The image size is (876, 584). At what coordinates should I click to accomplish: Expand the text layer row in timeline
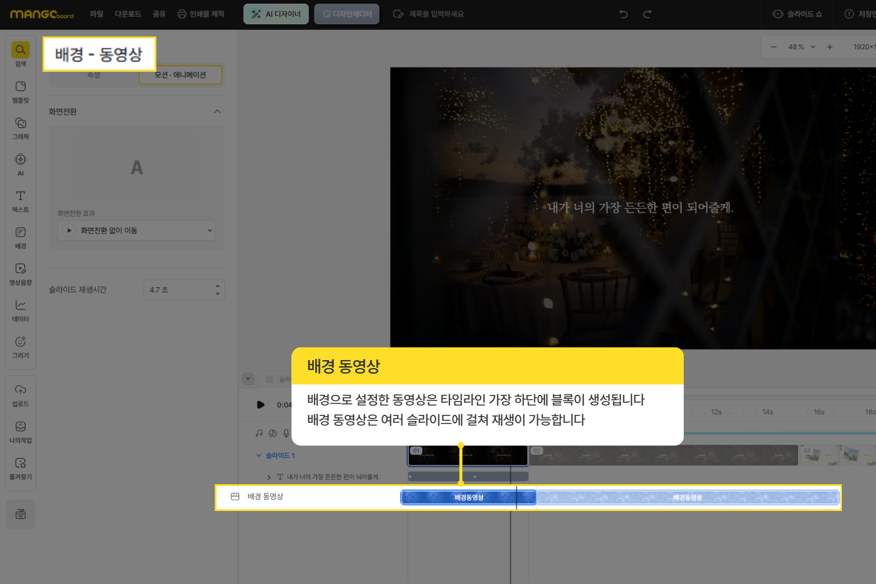coord(269,478)
